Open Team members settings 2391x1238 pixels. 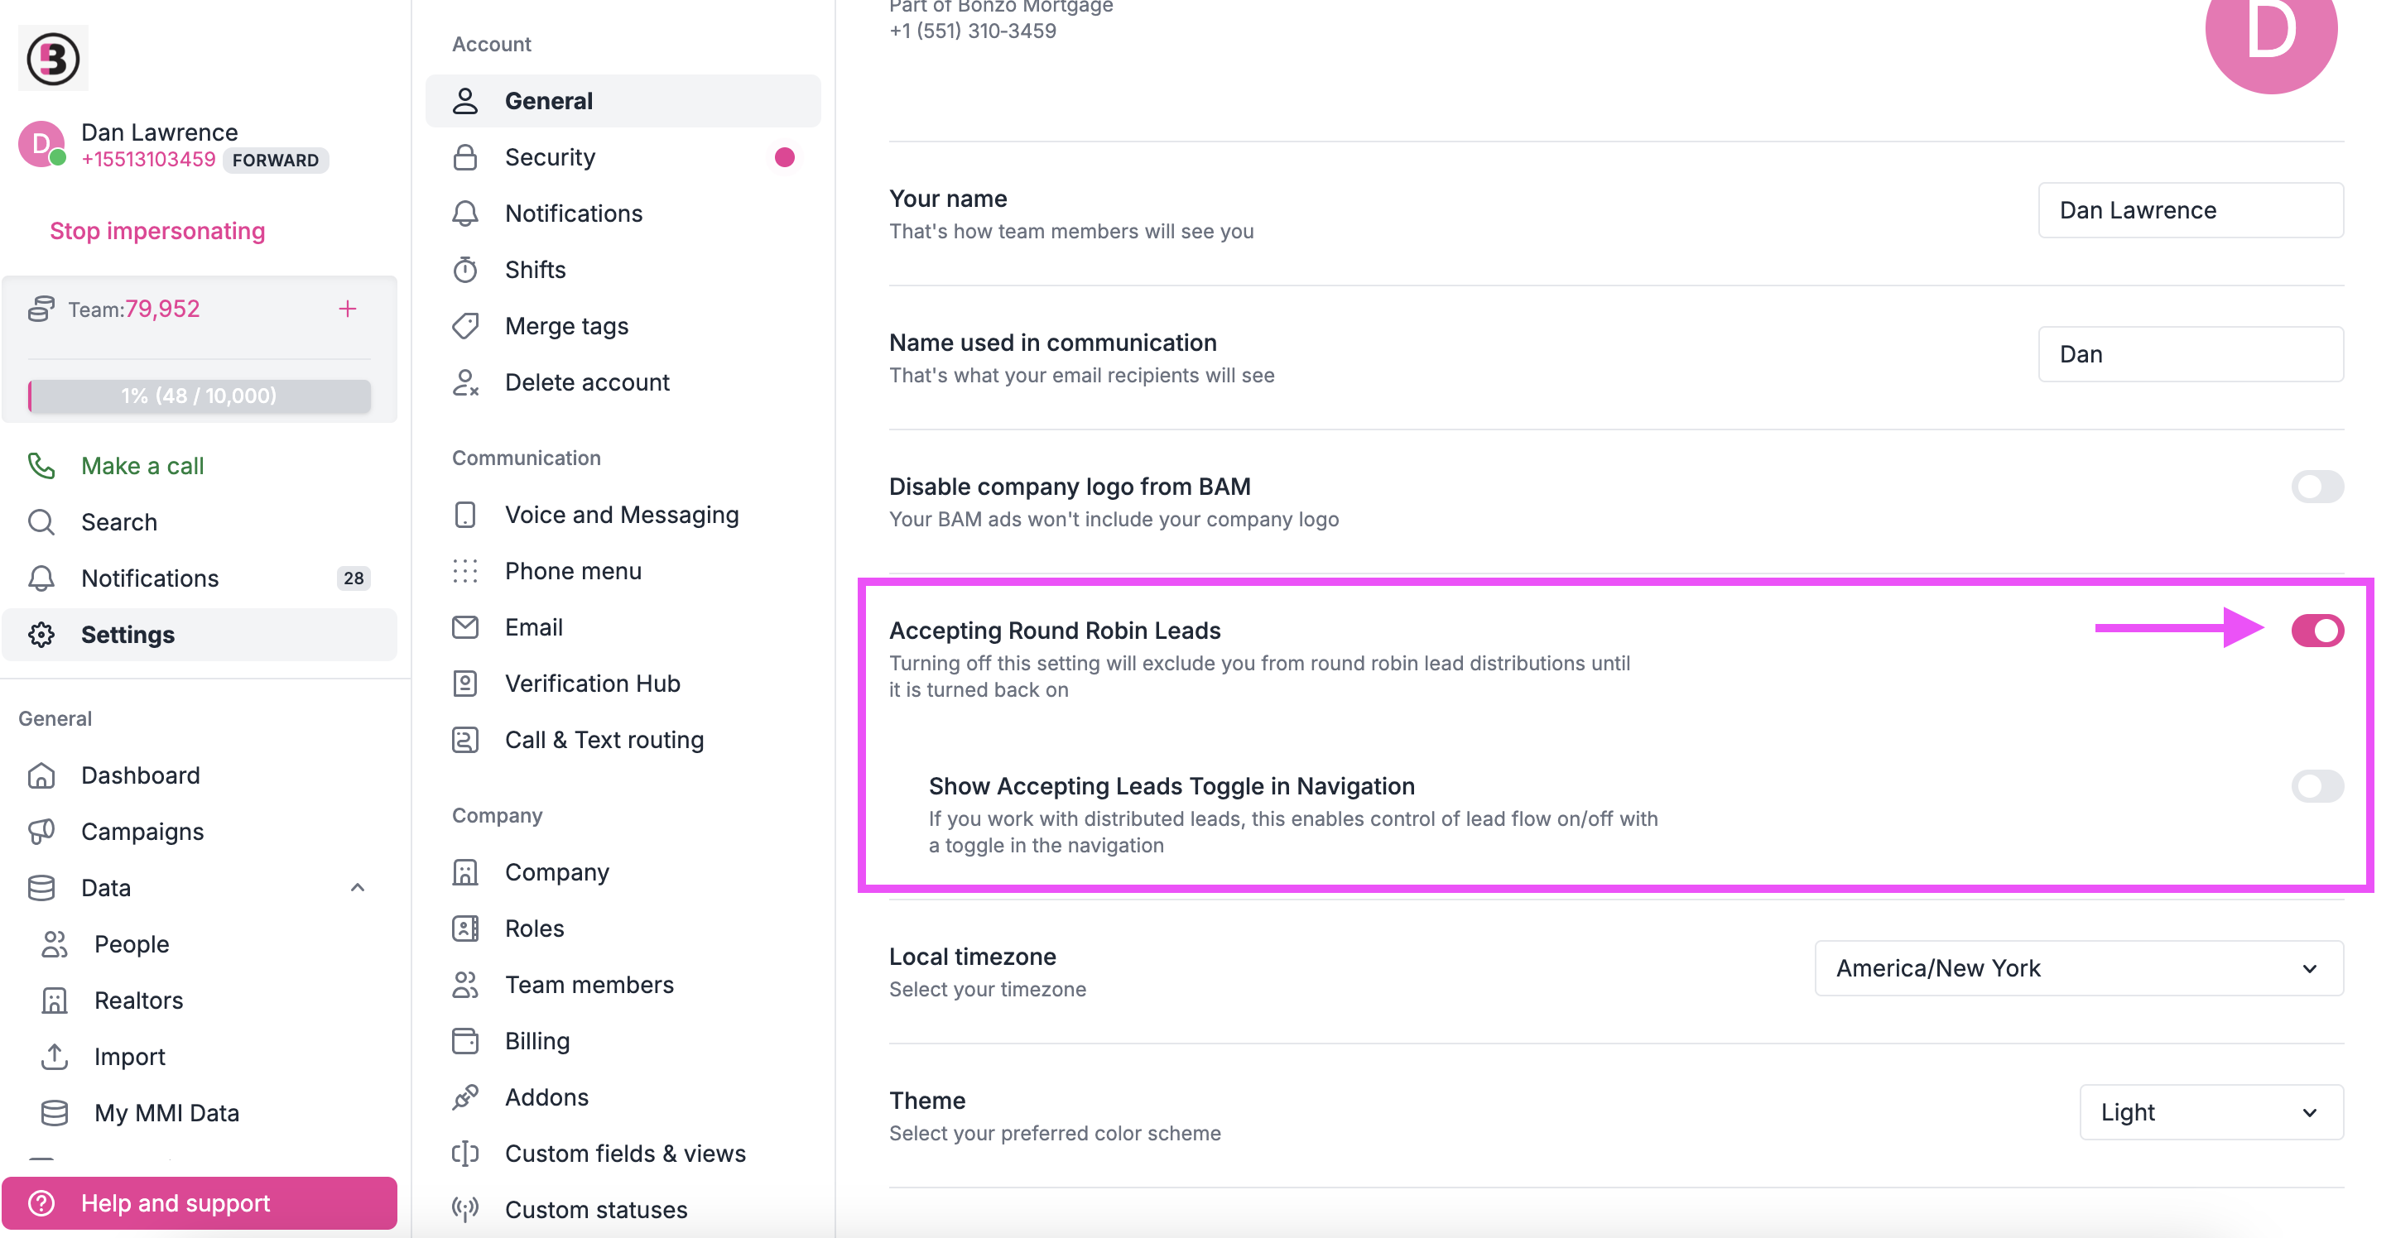623,985
